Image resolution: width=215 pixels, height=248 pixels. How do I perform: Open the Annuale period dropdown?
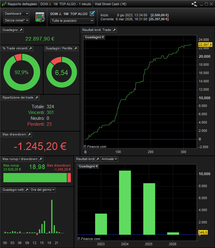(x=109, y=159)
